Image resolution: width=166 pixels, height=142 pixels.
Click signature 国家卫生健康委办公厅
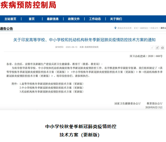[x=128, y=103]
